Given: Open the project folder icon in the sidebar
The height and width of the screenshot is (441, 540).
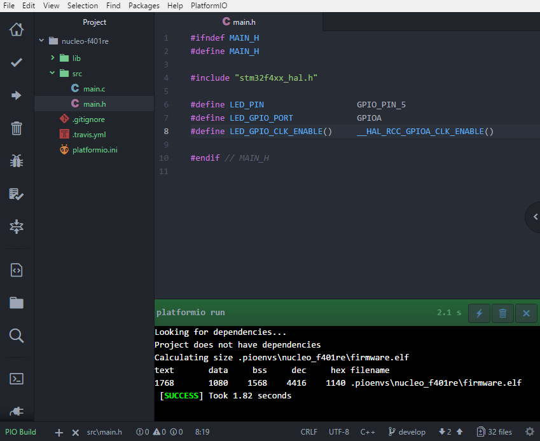Looking at the screenshot, I should tap(16, 303).
